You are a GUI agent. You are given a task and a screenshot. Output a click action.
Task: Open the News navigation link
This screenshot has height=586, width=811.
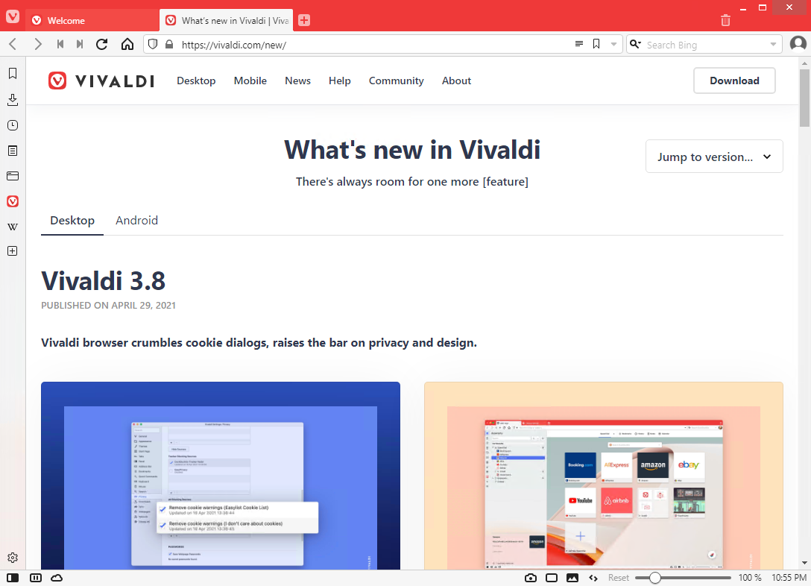(298, 81)
